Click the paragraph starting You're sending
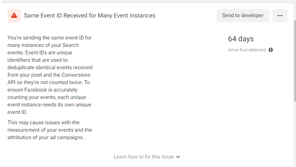This screenshot has width=296, height=167. click(50, 75)
